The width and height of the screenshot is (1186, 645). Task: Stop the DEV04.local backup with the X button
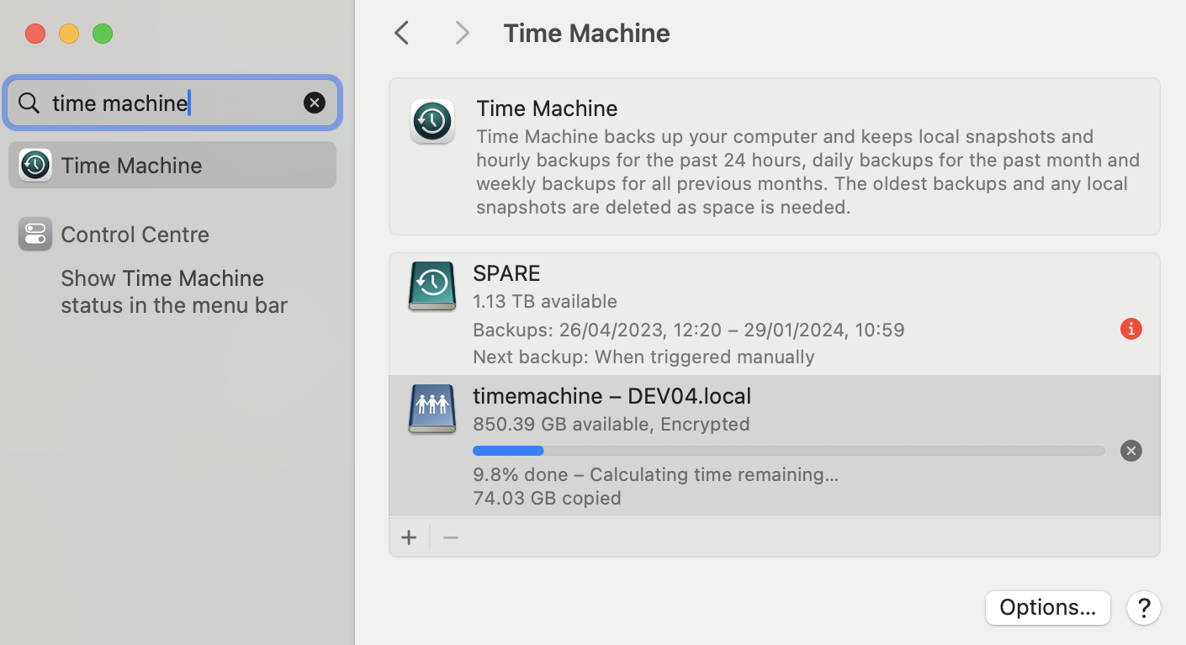(1130, 451)
